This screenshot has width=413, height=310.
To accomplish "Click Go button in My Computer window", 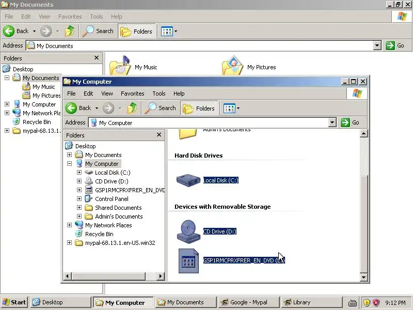I will pos(350,122).
